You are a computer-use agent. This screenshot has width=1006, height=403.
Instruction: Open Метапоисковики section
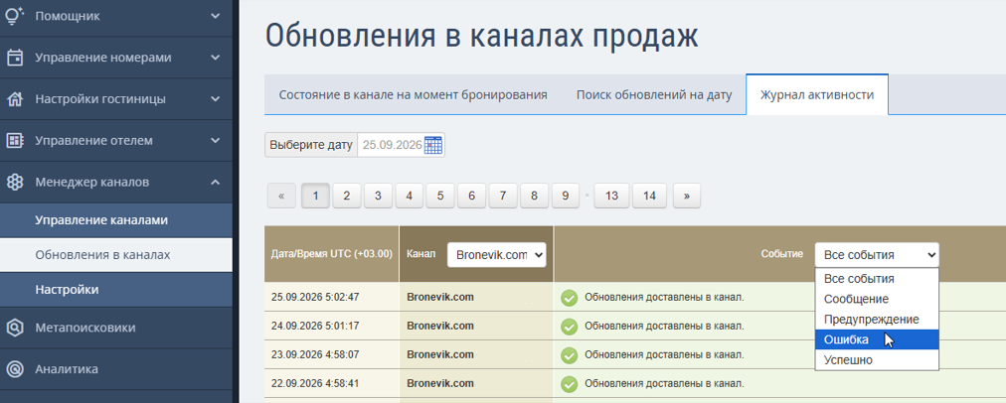click(x=116, y=328)
